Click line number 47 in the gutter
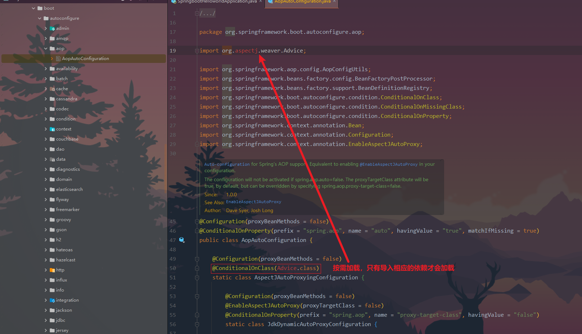The width and height of the screenshot is (582, 334). click(173, 240)
